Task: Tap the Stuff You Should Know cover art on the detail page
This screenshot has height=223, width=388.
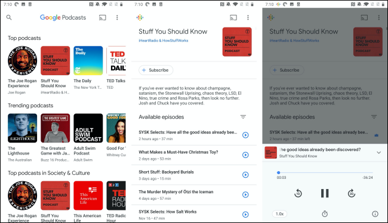Action: tap(237, 42)
